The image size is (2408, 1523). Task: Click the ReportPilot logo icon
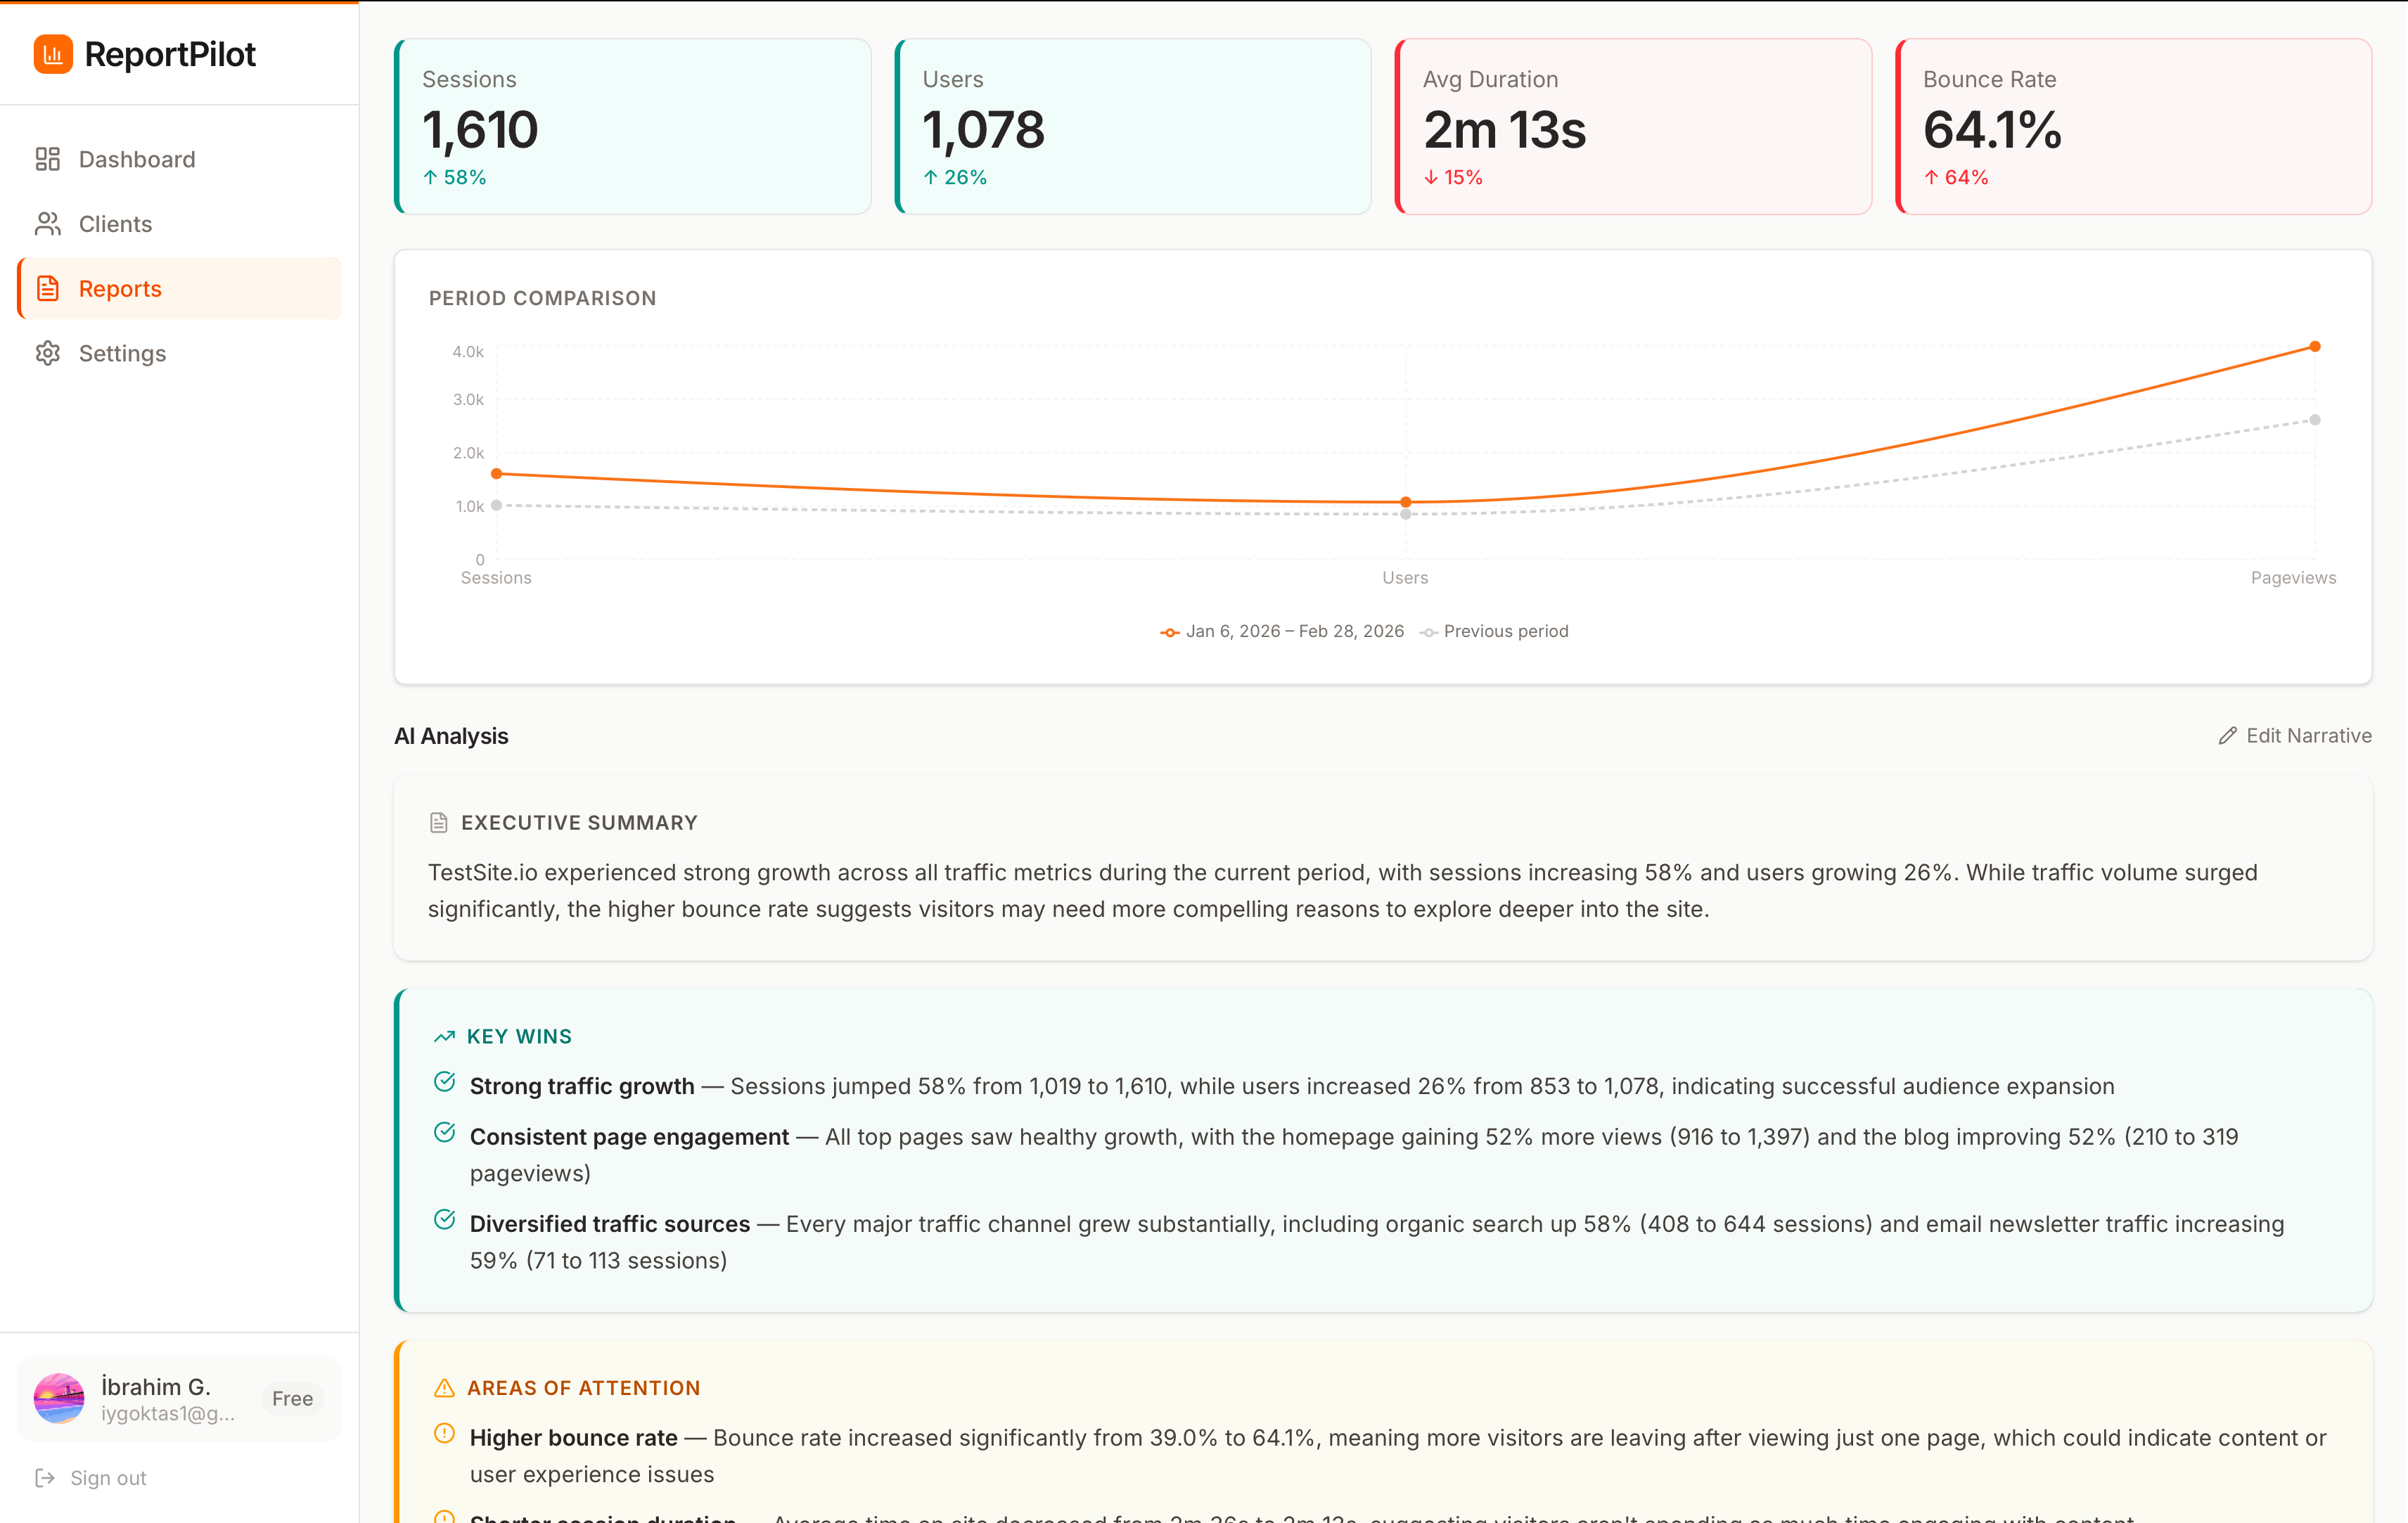[x=53, y=54]
